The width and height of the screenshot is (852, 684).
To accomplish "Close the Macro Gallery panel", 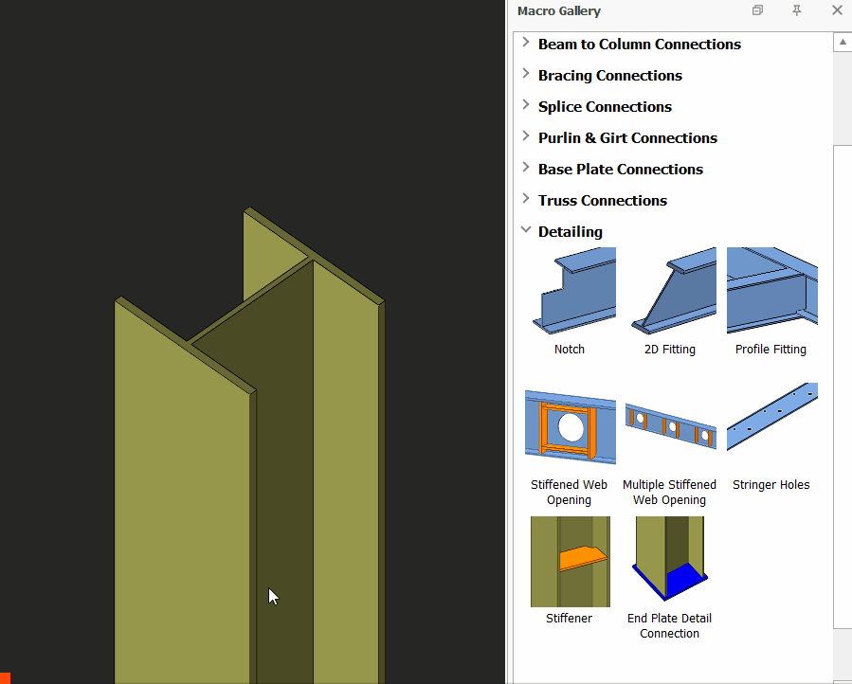I will 837,10.
